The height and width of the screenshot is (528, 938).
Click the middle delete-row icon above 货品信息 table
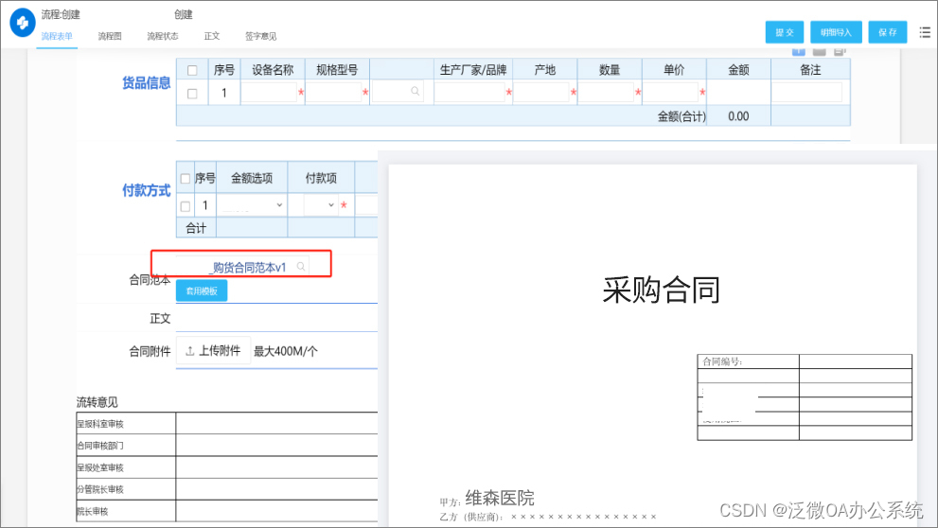[x=819, y=51]
